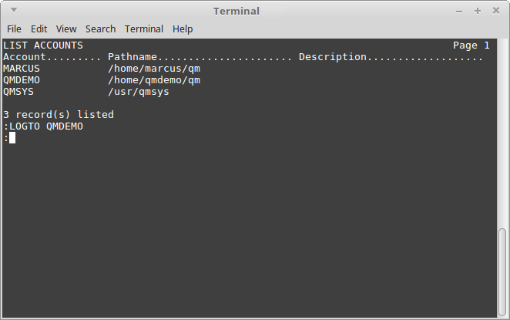Click the QMSYS account name
The width and height of the screenshot is (510, 320).
coord(18,92)
